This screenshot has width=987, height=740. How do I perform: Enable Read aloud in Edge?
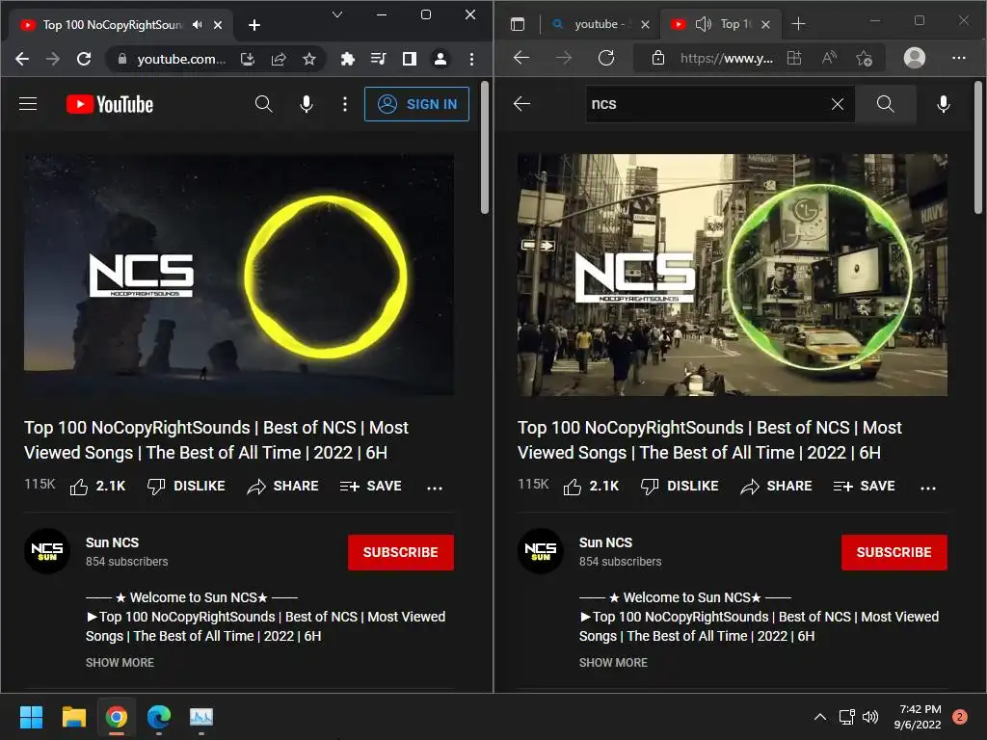pyautogui.click(x=830, y=58)
